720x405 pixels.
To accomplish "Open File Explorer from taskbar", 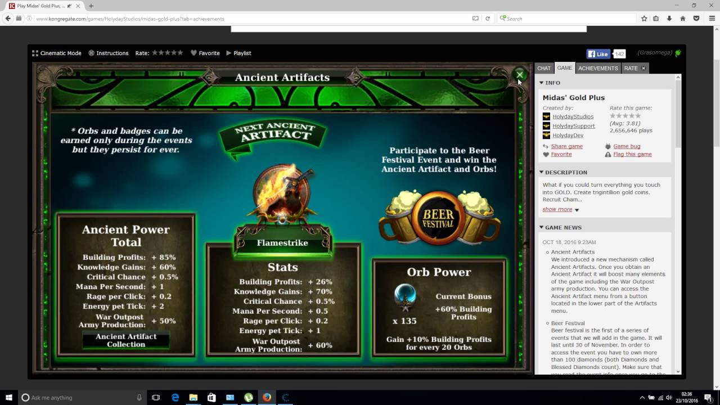I will [x=193, y=398].
